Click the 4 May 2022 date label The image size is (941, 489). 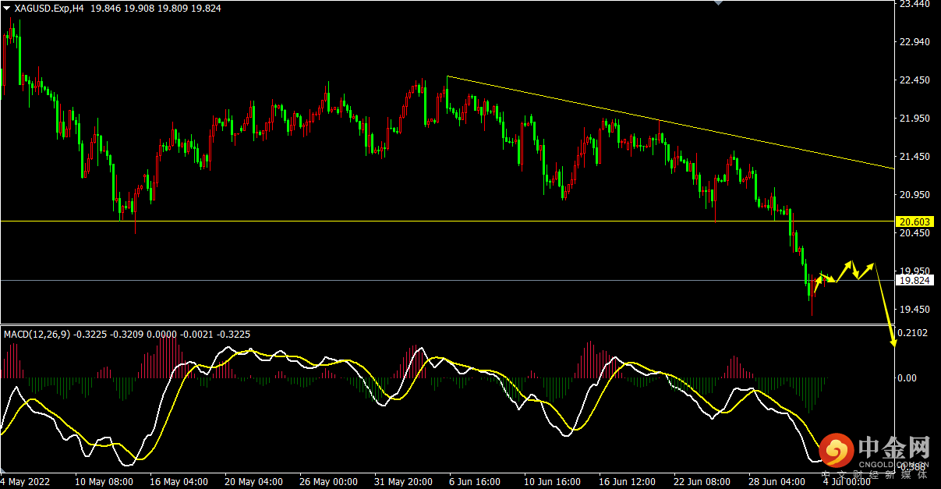[27, 482]
